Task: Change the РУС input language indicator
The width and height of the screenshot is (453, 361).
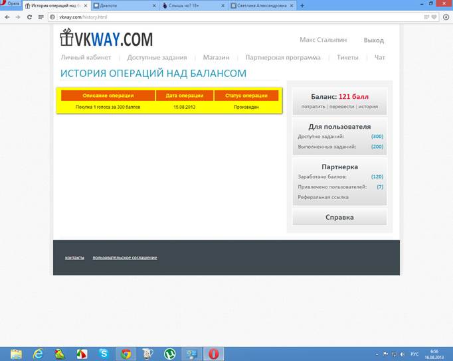Action: [x=414, y=354]
